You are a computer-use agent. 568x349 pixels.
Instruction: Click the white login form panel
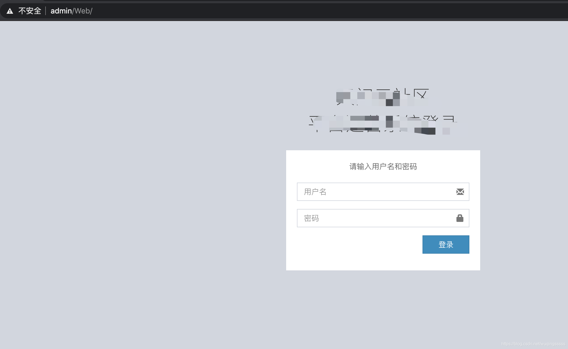(383, 210)
